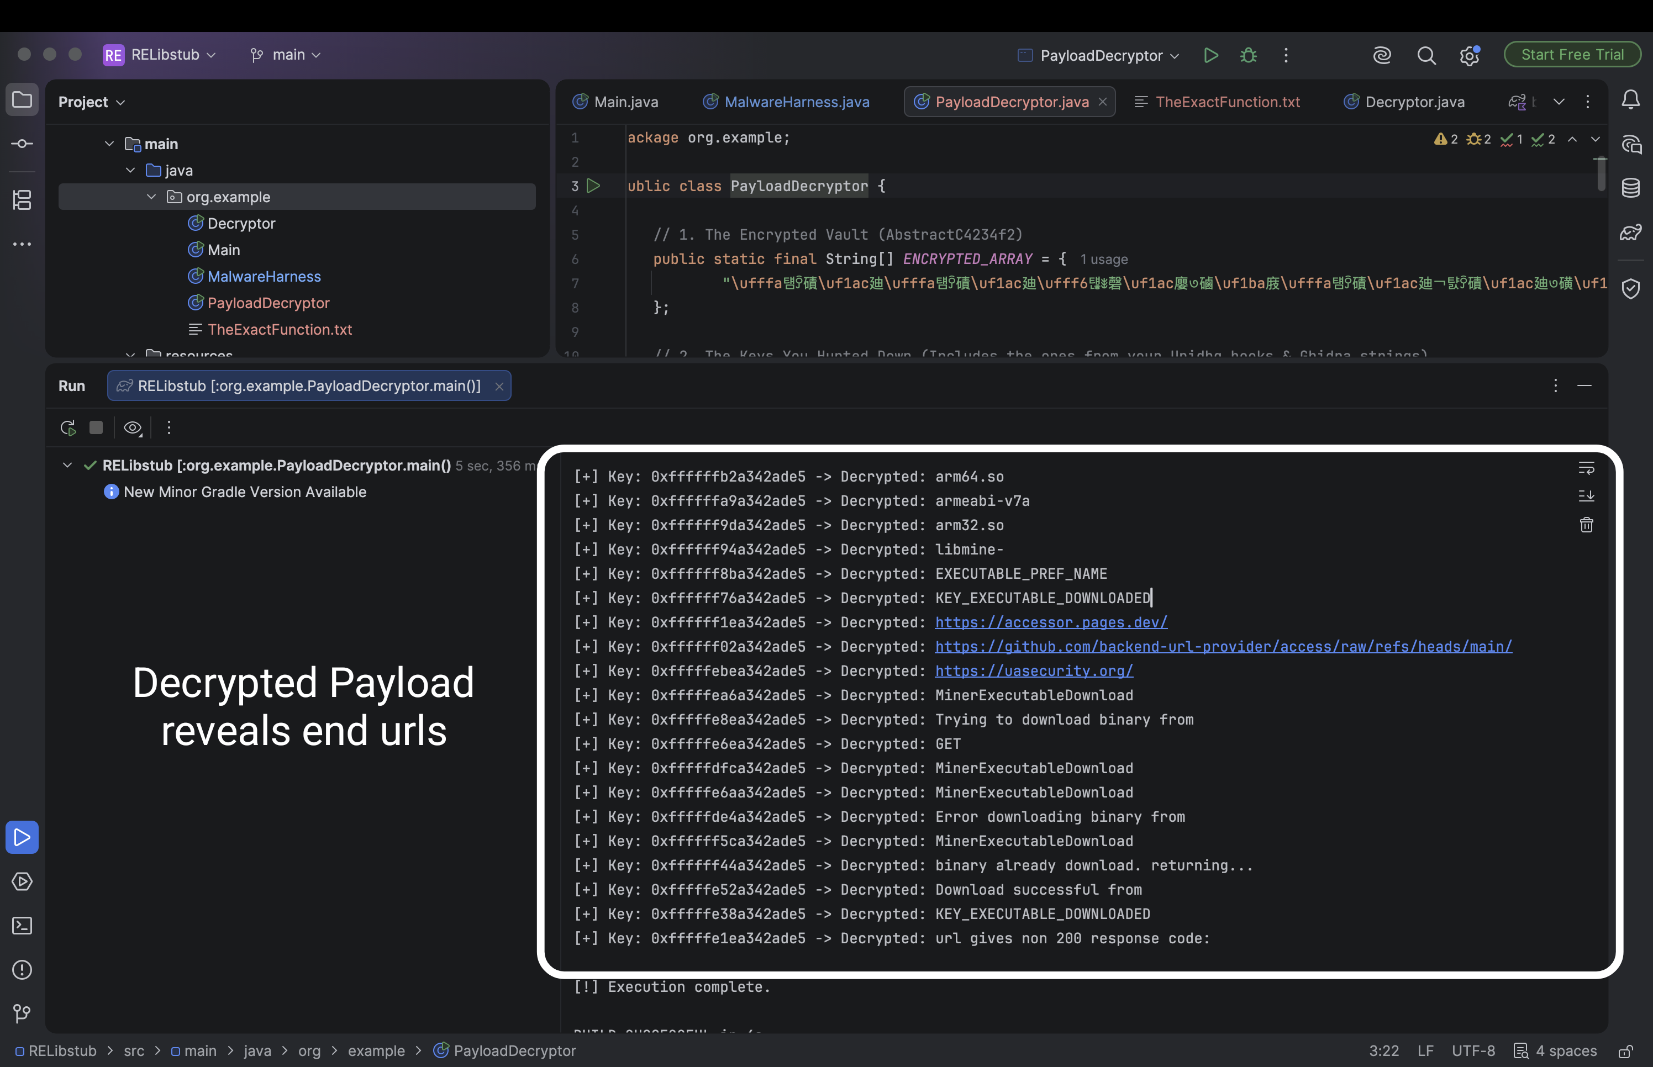This screenshot has height=1067, width=1653.
Task: Click Start Free Trial button
Action: point(1572,55)
